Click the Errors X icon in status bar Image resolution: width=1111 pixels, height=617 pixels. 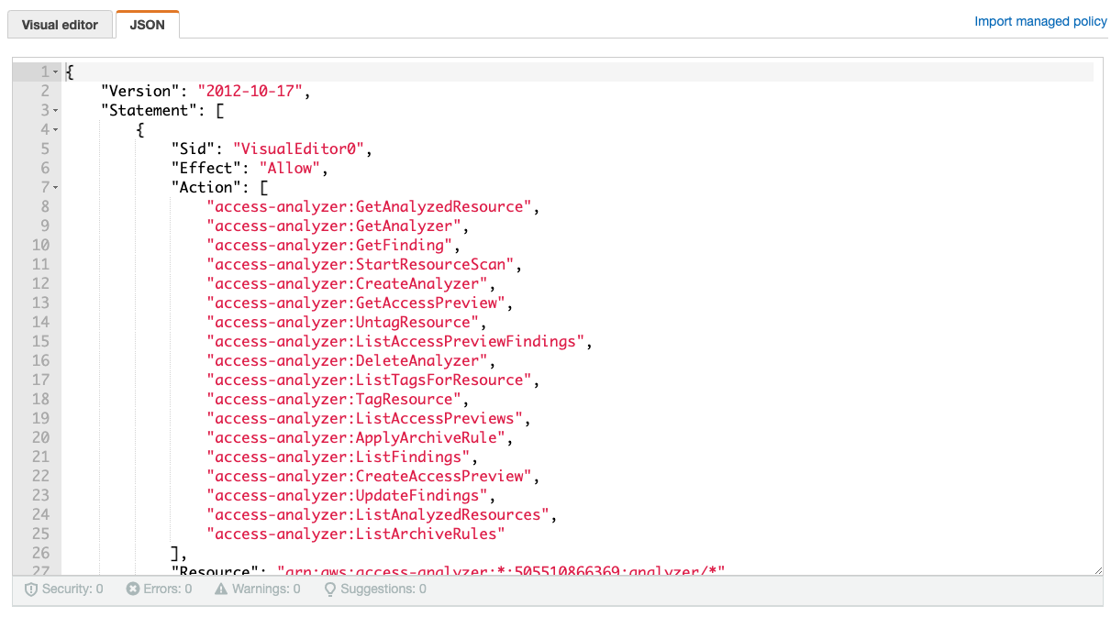[133, 589]
